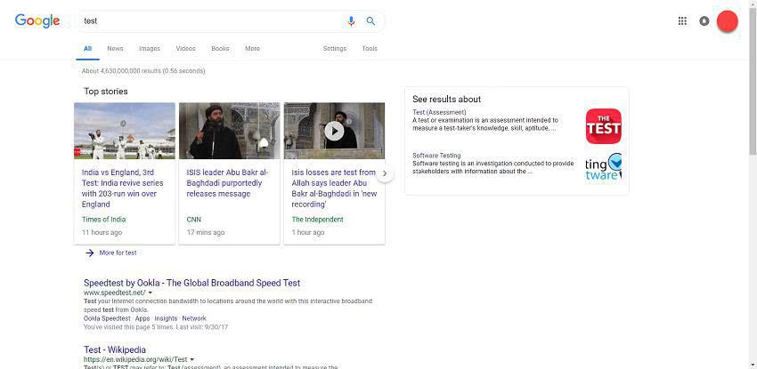Open Software Testing logo thumbnail
This screenshot has width=757, height=369.
[604, 166]
